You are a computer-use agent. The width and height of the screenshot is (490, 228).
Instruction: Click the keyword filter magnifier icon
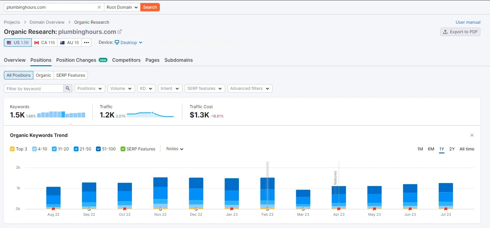tap(68, 88)
